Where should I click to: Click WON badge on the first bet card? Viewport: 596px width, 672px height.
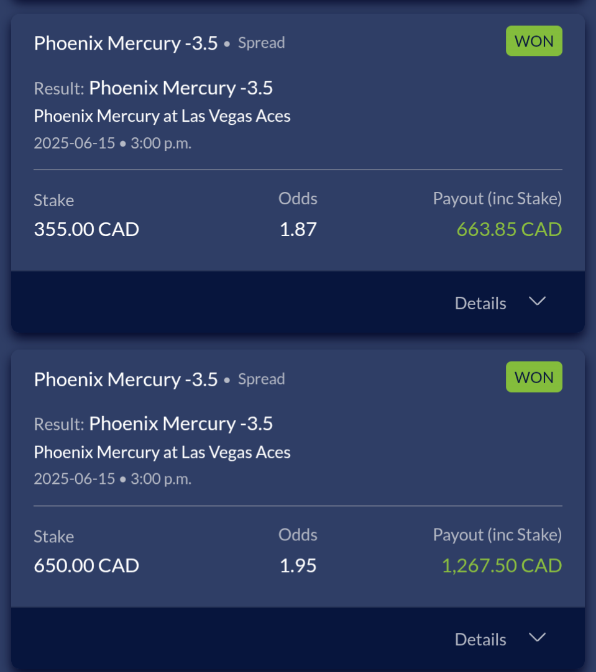click(534, 41)
